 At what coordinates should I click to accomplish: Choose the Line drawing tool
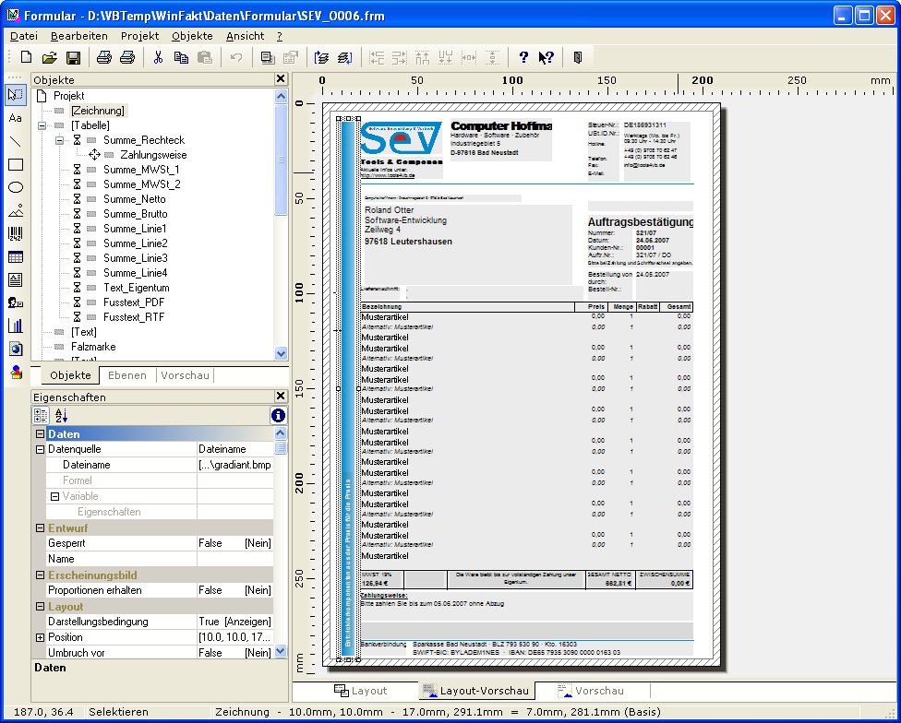15,141
